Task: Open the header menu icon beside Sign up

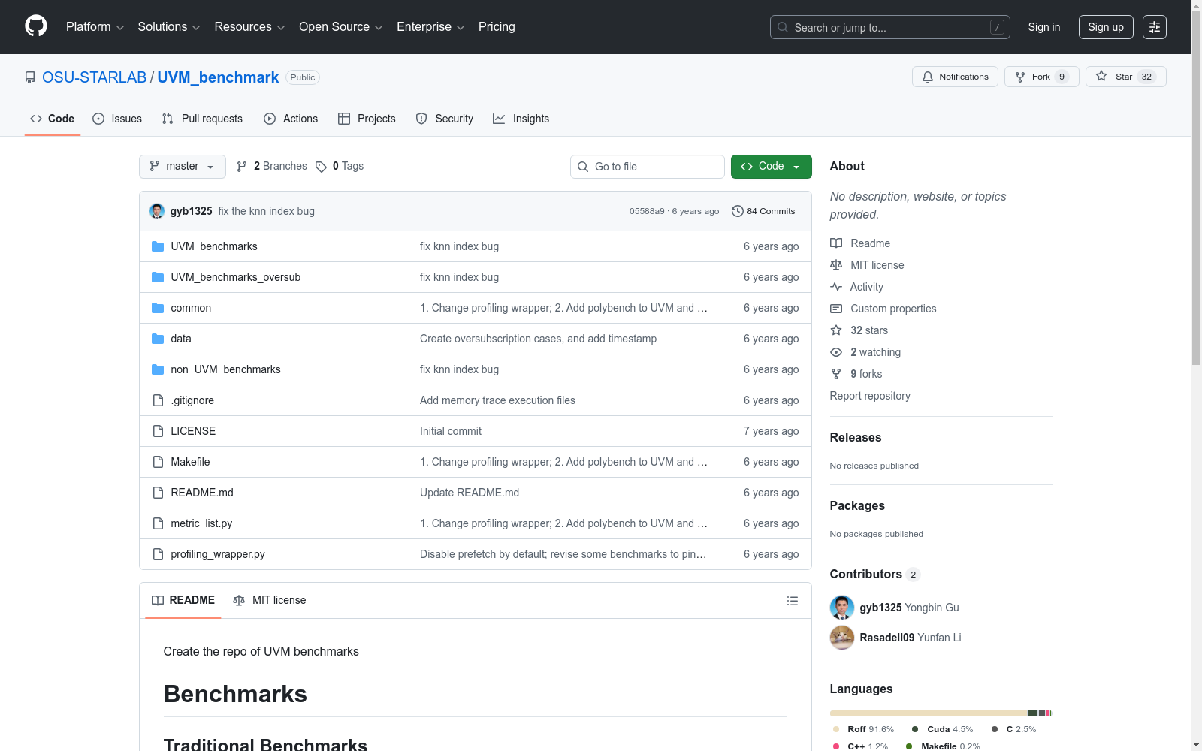Action: [1155, 27]
